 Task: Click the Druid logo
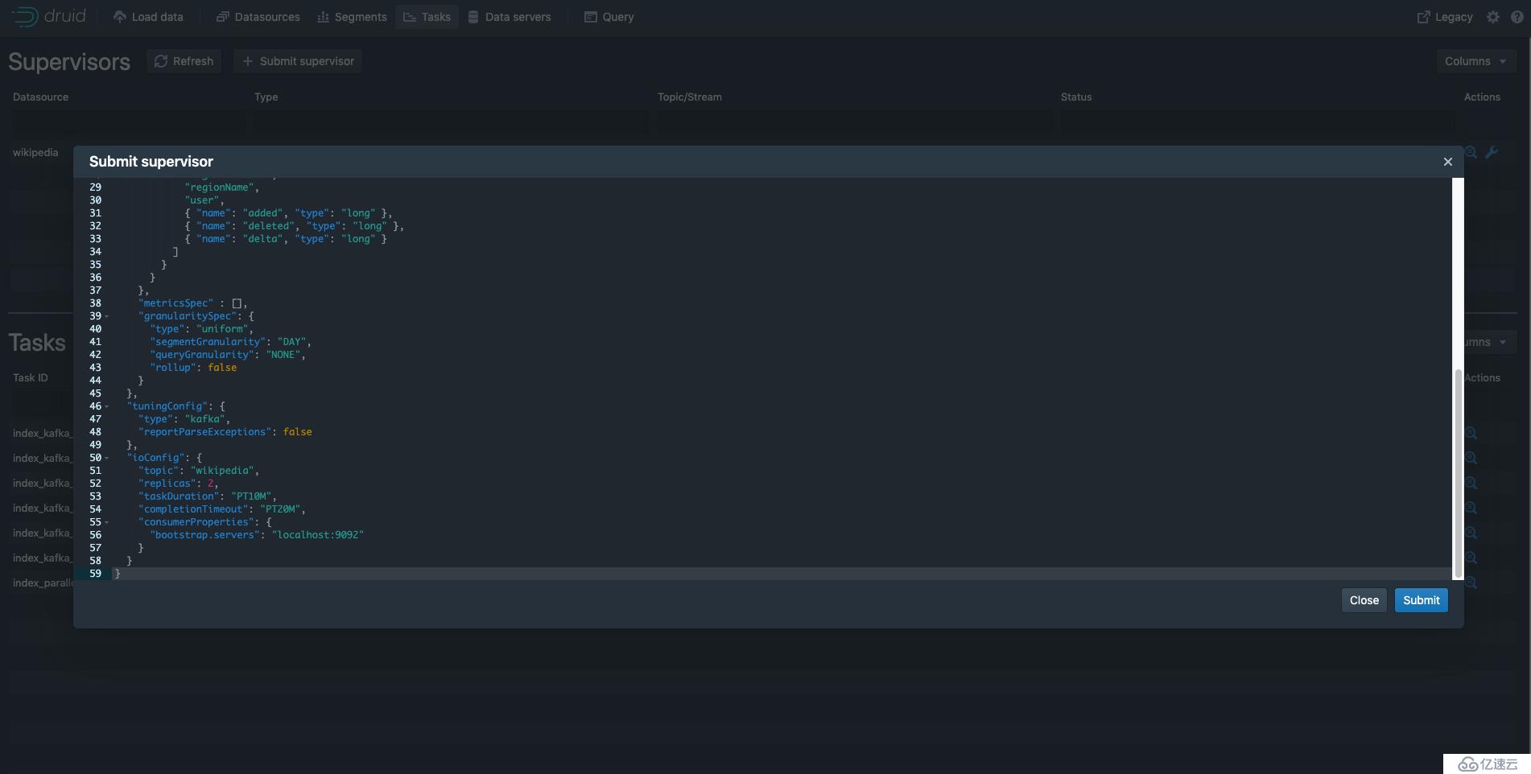[x=48, y=16]
